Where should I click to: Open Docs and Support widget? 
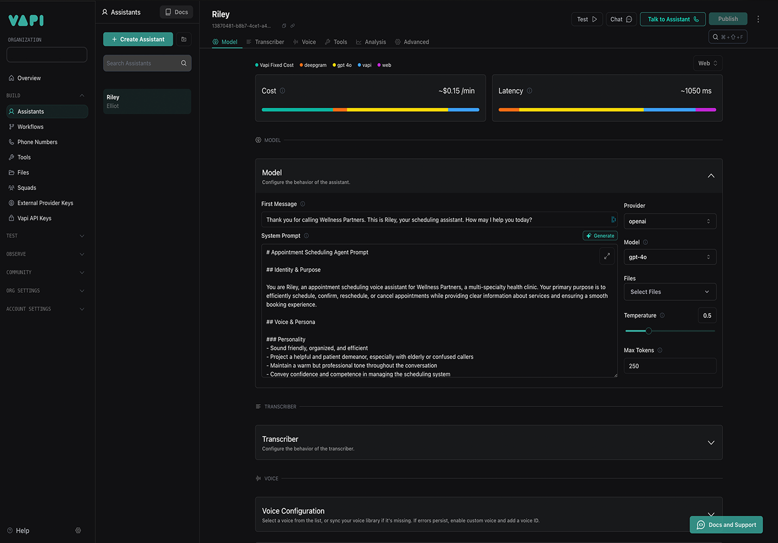coord(726,525)
